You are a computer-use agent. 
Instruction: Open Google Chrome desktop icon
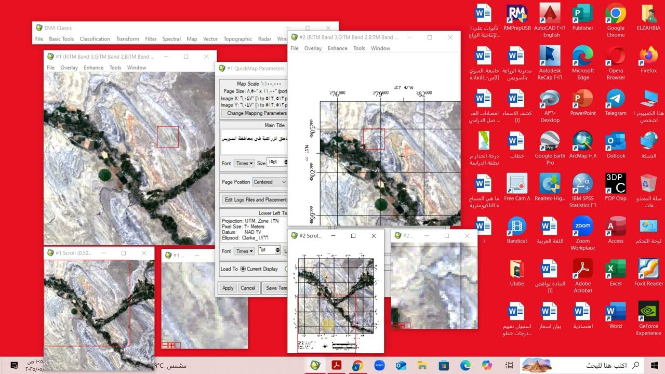pos(616,21)
